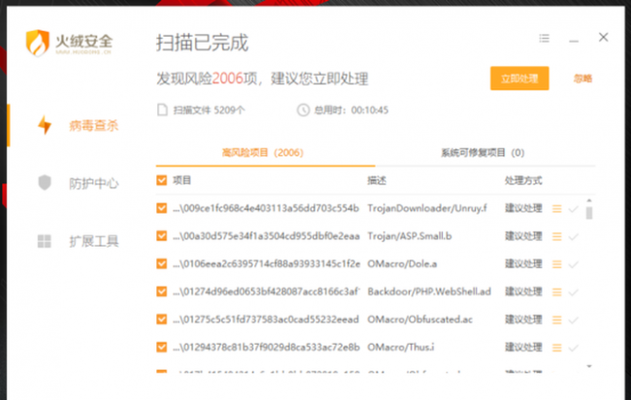Click the 总用时: 00:10:45 text
The width and height of the screenshot is (631, 400).
coord(350,110)
